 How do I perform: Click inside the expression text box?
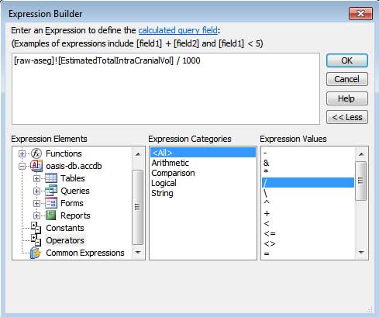pos(166,88)
